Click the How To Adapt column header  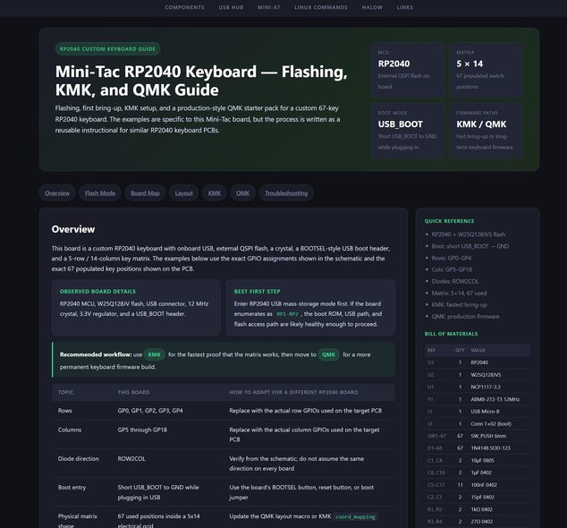293,392
